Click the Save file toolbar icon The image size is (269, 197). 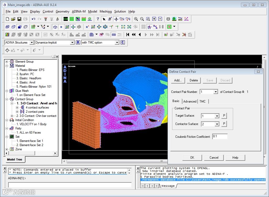tap(19, 19)
